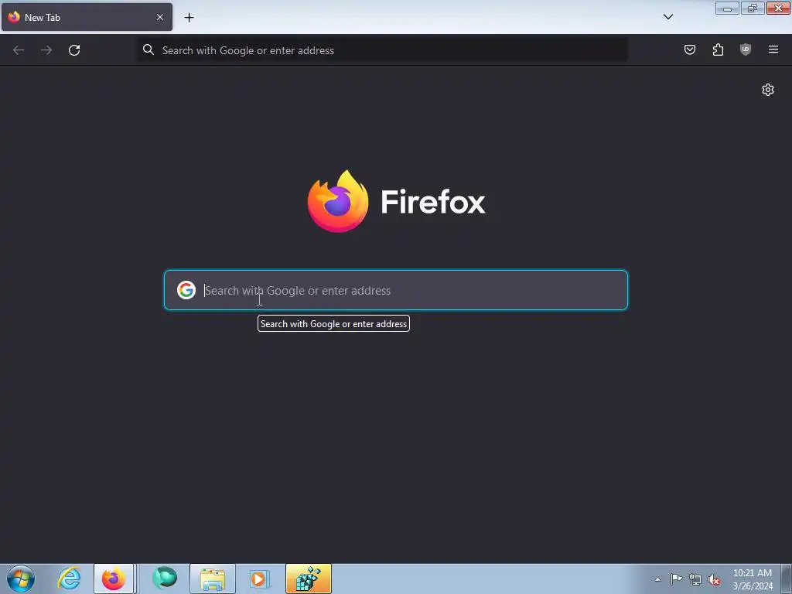Expand the List all tabs chevron
This screenshot has height=594, width=792.
(667, 17)
